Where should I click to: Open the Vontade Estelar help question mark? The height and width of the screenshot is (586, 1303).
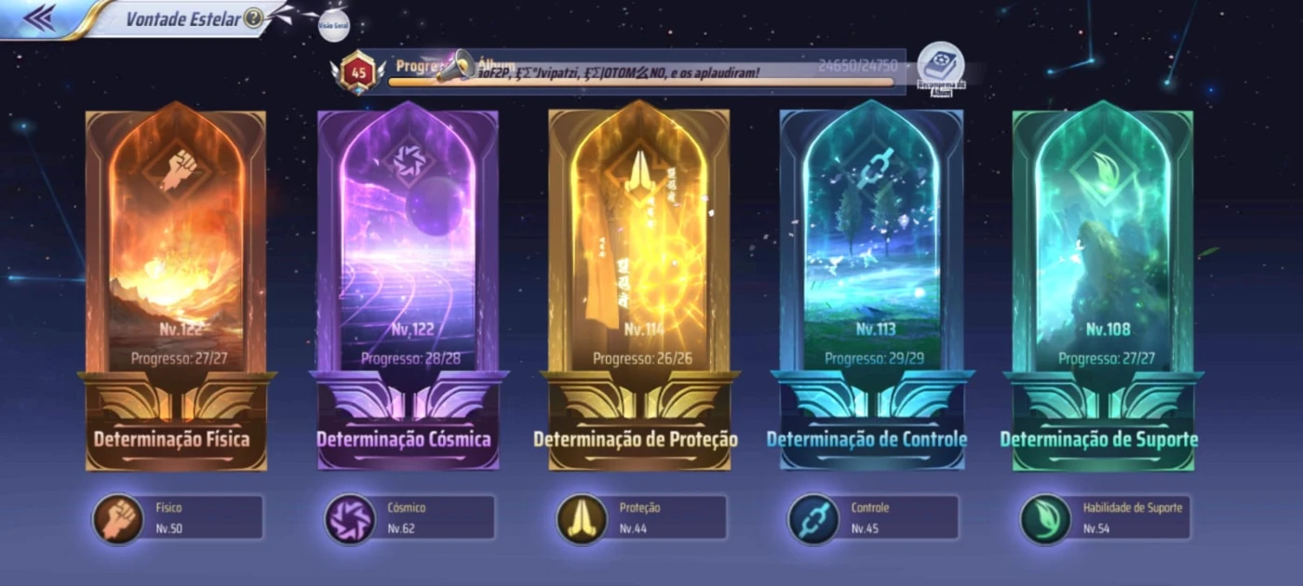pos(253,19)
